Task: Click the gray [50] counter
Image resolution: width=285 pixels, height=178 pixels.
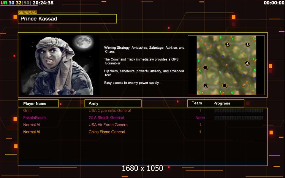Action: [x=26, y=3]
